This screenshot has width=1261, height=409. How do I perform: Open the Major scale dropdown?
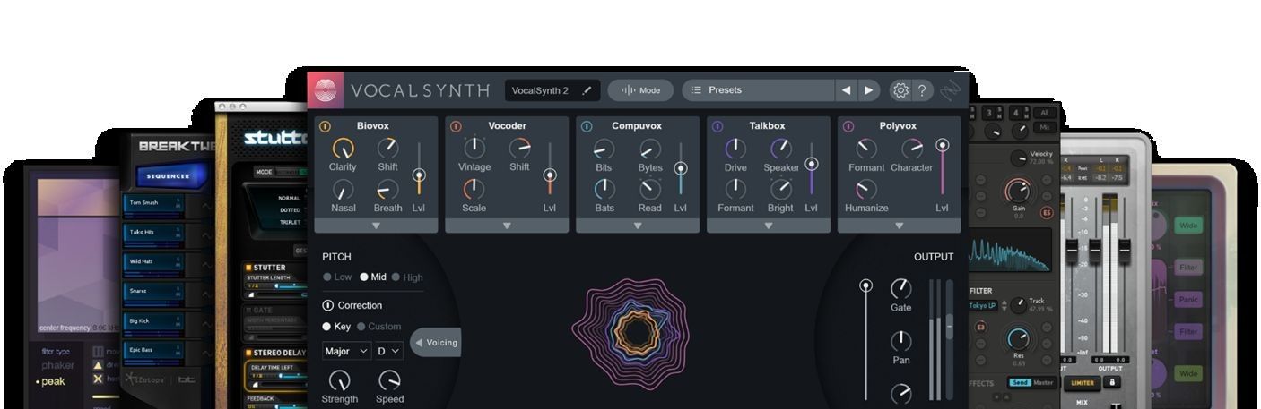click(x=346, y=352)
